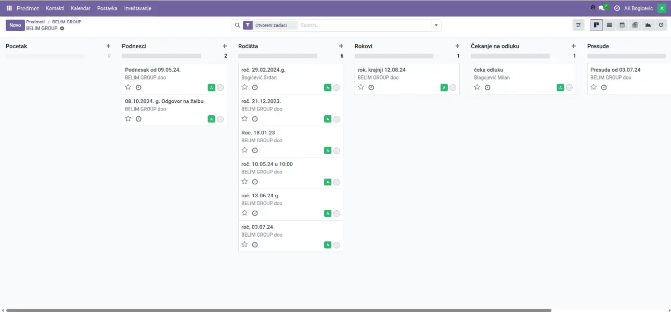Switch to the activity clock view

pyautogui.click(x=661, y=25)
